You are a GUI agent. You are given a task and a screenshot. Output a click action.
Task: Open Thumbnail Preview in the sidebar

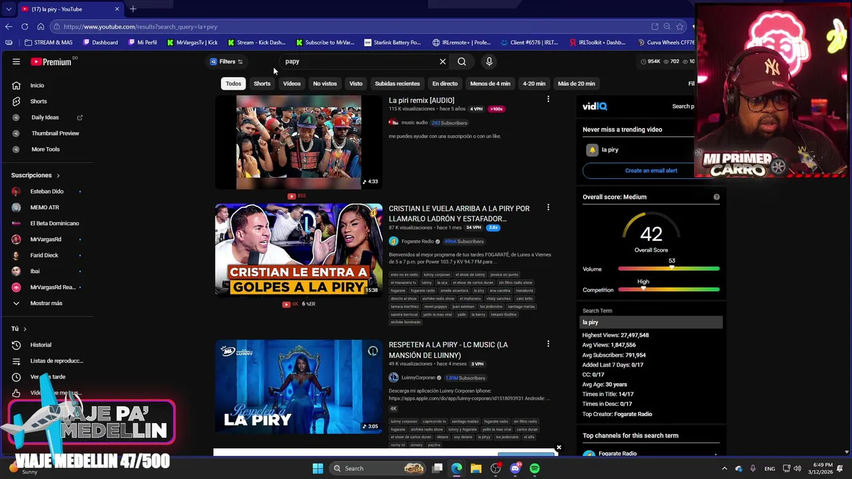click(x=55, y=133)
